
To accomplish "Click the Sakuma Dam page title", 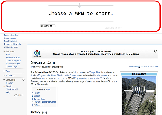I will [x=43, y=62].
